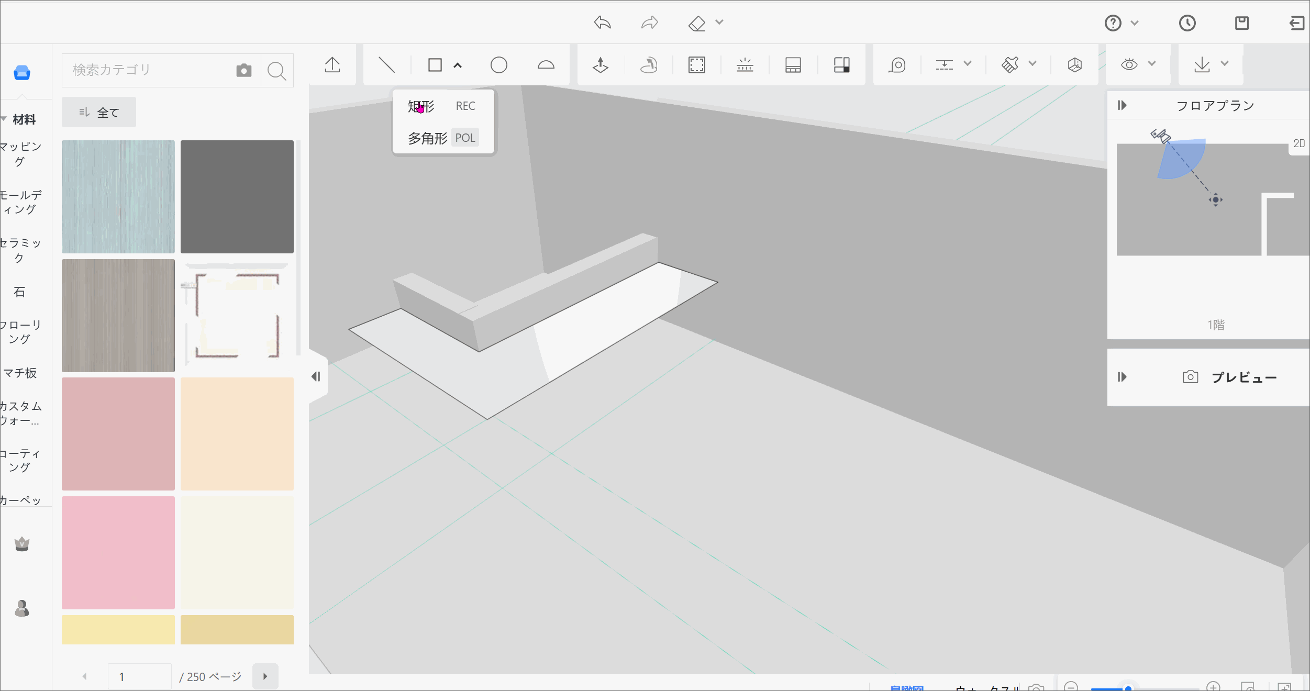Select the sweep follow-path tool
The image size is (1310, 691).
(x=649, y=65)
